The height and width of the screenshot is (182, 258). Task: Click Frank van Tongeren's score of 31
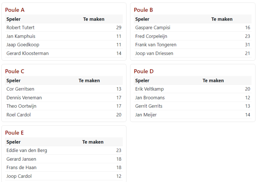[x=247, y=45]
